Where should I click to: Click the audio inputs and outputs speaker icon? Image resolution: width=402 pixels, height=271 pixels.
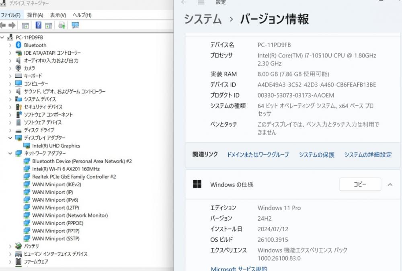click(18, 60)
